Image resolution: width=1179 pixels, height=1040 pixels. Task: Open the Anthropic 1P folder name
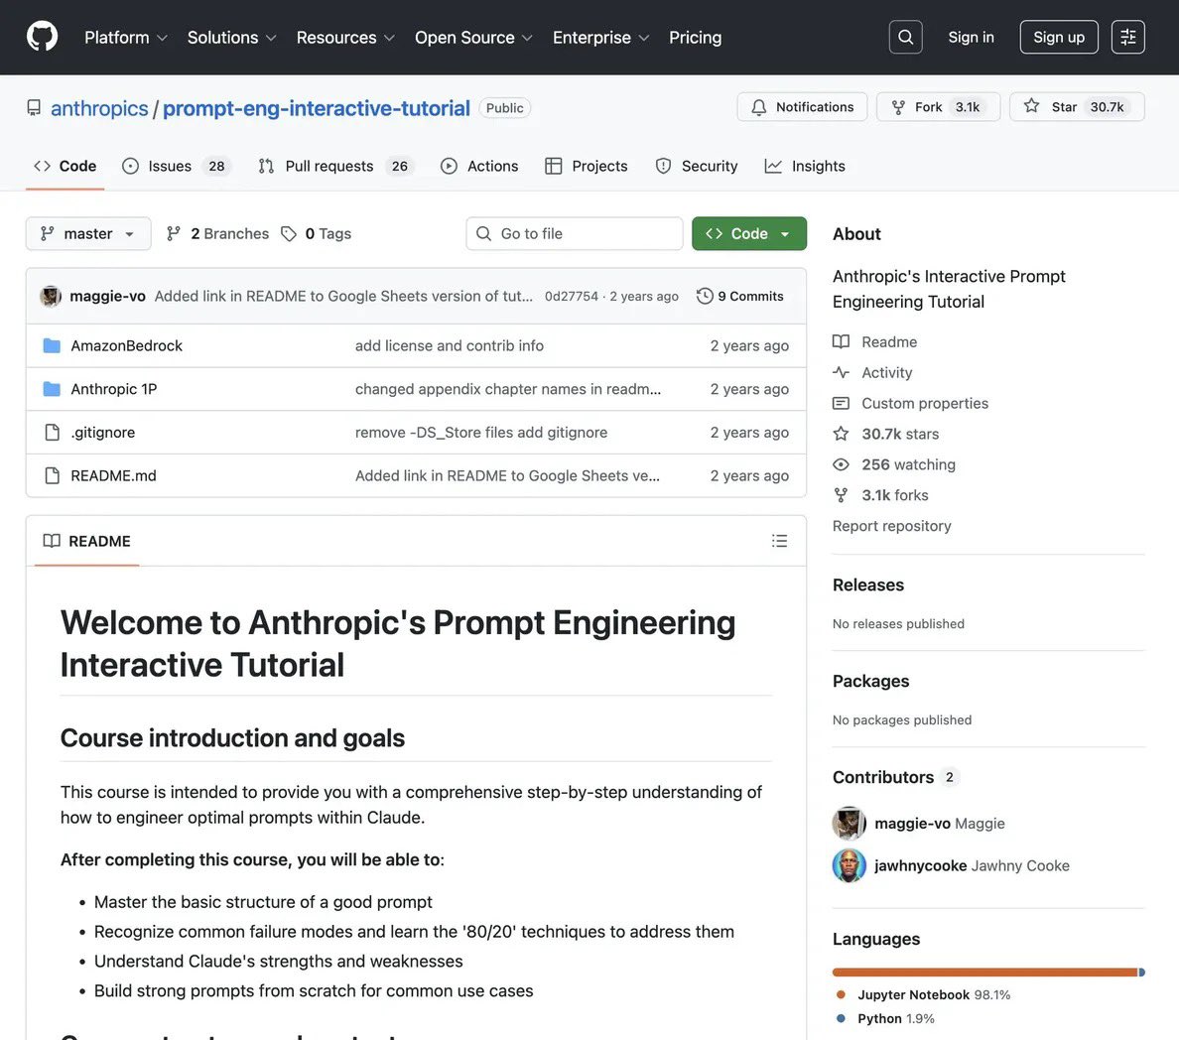coord(113,389)
